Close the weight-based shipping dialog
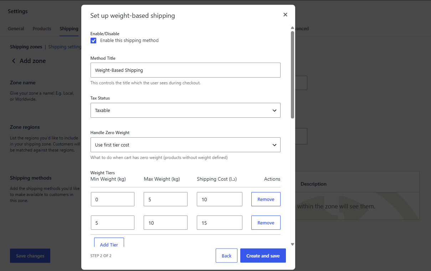Viewport: 431px width, 271px height. click(x=285, y=15)
